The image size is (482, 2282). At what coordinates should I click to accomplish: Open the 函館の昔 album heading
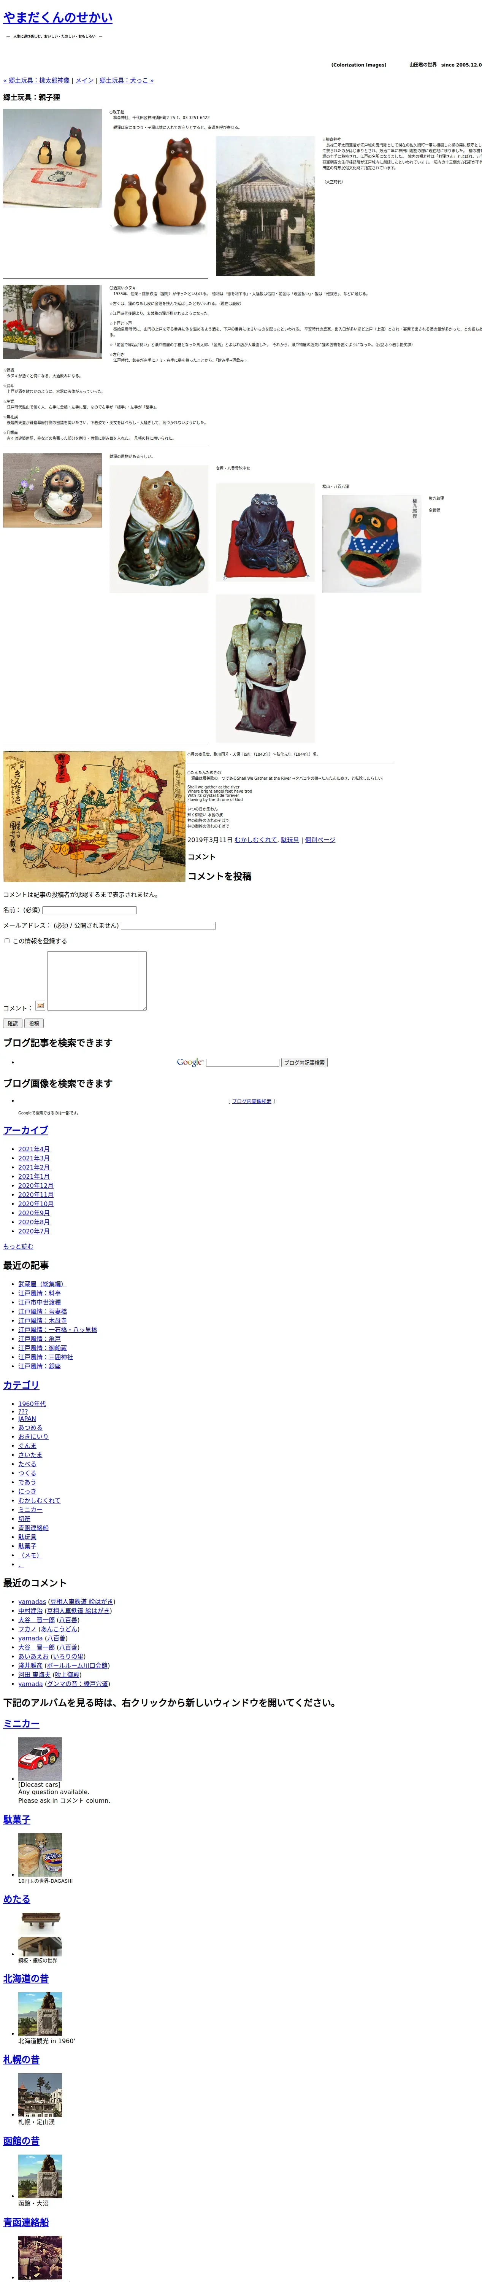coord(21,2141)
